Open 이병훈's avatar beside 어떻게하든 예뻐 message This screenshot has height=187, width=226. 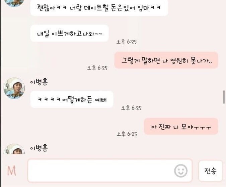14,88
